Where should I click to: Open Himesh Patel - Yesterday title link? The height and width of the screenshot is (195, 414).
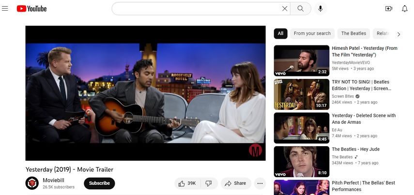364,51
